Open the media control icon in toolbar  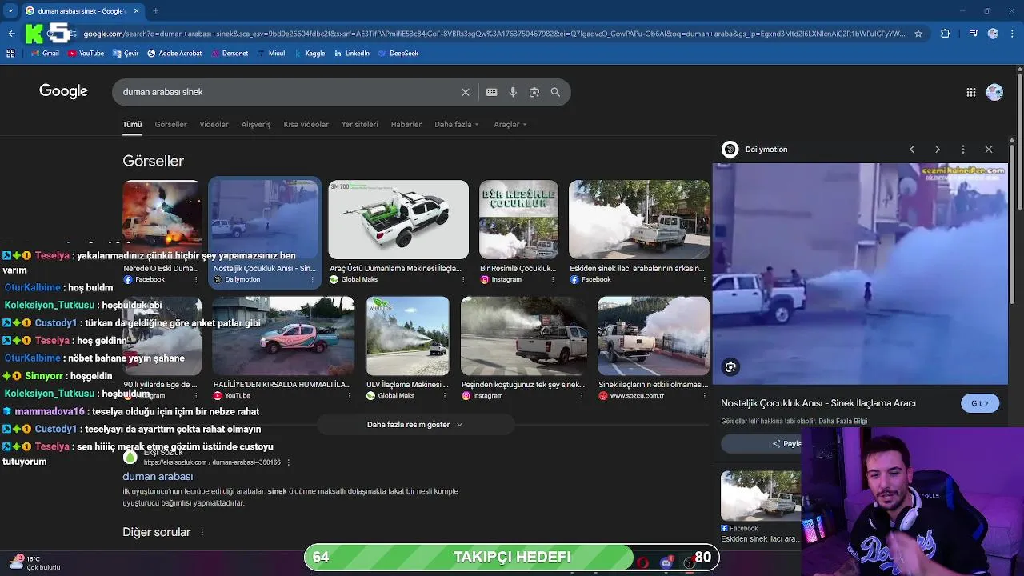pyautogui.click(x=973, y=34)
